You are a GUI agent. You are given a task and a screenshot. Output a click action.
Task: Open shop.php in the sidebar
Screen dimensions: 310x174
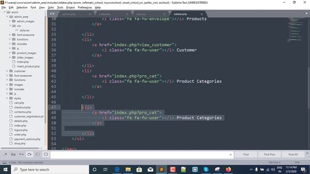[20, 144]
